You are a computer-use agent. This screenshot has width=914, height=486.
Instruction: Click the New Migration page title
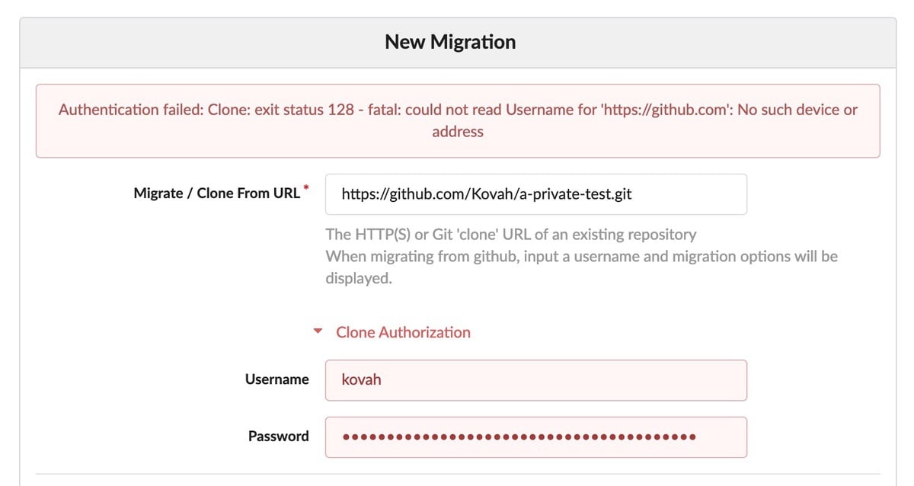tap(449, 41)
